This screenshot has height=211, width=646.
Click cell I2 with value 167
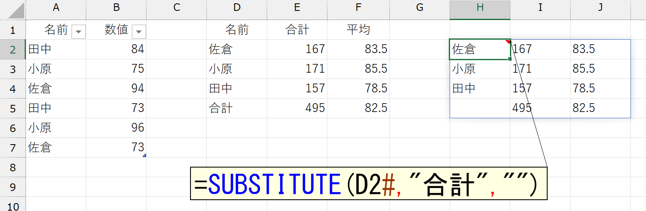click(540, 49)
